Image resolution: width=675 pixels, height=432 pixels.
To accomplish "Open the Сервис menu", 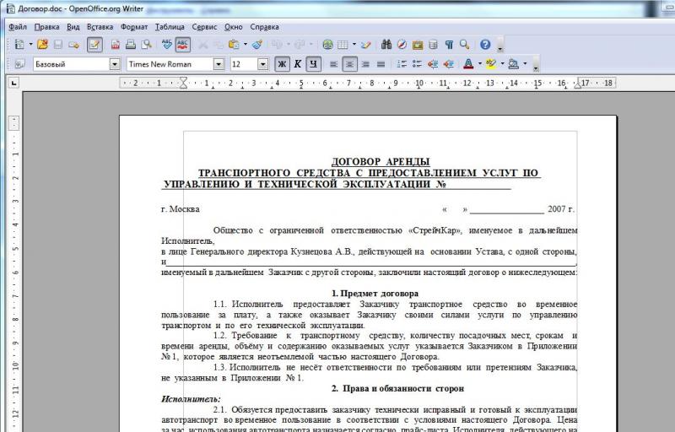I will 204,27.
